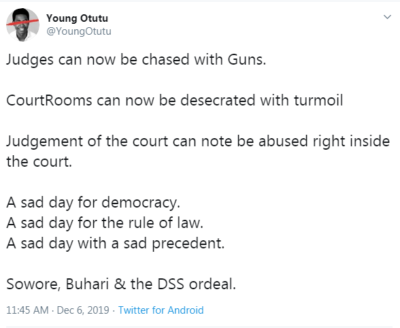The height and width of the screenshot is (328, 400).
Task: Select the line 'A sad day for democracy.'
Action: pos(93,203)
